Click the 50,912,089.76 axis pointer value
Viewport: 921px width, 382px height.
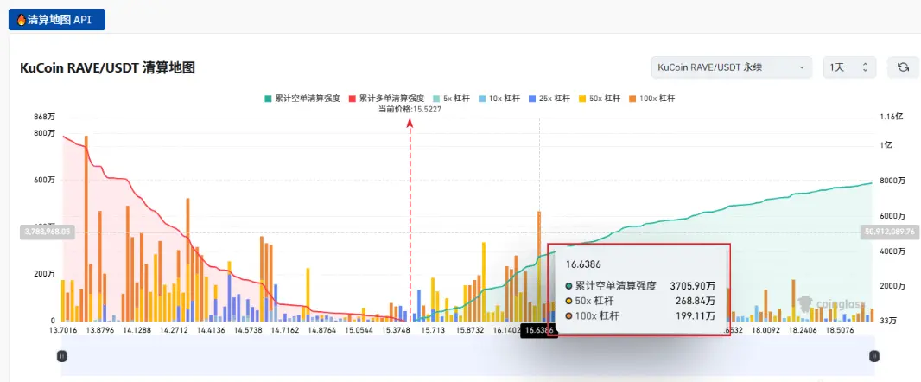pos(890,232)
